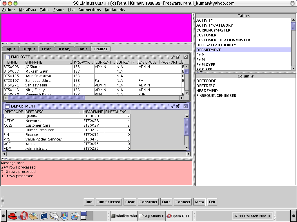Click the Connect button
This screenshot has width=297, height=222.
pos(183,202)
